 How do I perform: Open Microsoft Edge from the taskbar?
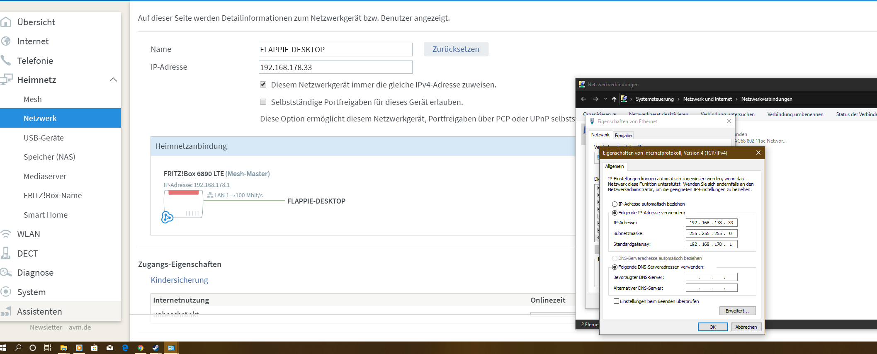pos(125,348)
